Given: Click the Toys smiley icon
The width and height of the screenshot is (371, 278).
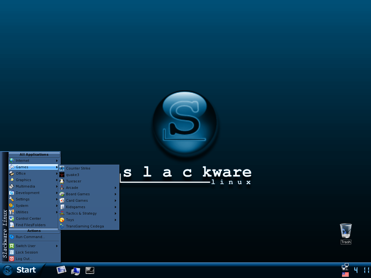Looking at the screenshot, I should [62, 220].
